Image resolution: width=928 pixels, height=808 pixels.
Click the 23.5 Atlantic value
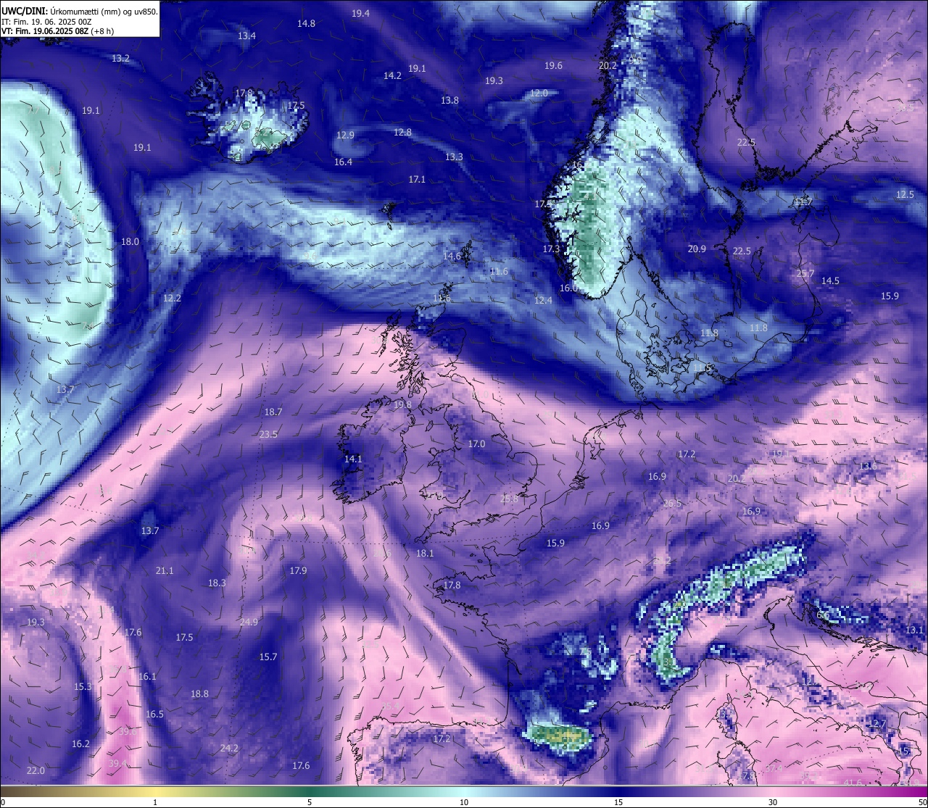point(268,435)
